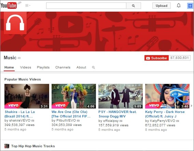
Task: Click Katy Perry - Dark Horse title link
Action: pyautogui.click(x=165, y=114)
